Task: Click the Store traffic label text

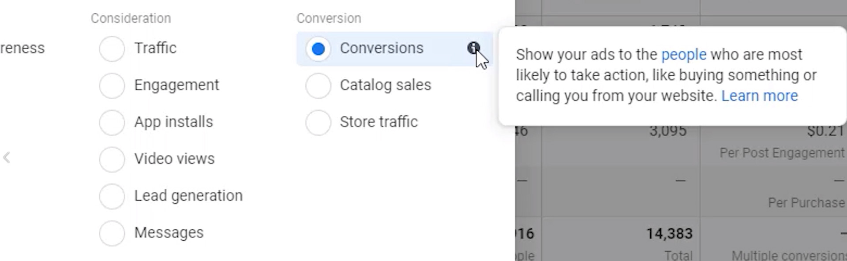Action: (x=379, y=122)
